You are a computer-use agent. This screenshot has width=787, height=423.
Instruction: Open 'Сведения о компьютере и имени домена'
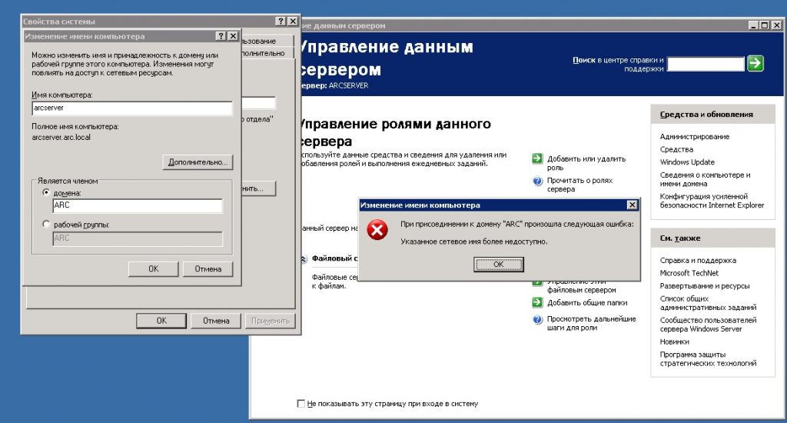(x=706, y=179)
